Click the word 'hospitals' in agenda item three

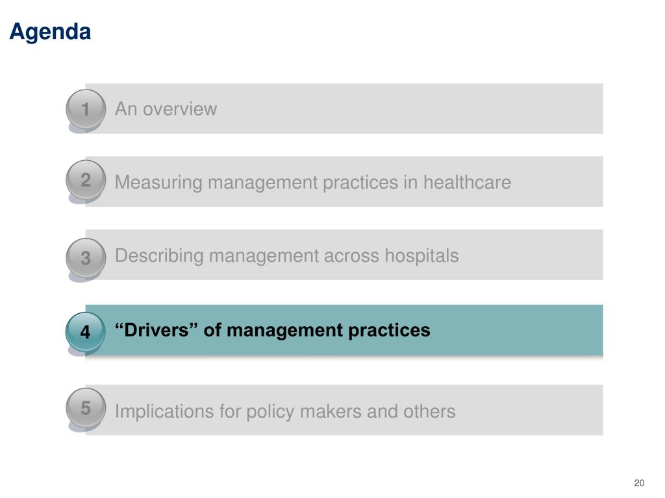[x=421, y=255]
